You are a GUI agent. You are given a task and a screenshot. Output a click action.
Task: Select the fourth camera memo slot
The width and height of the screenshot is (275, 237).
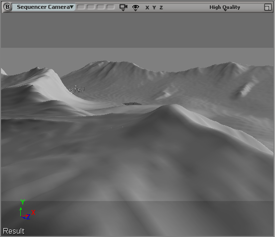[x=111, y=7]
